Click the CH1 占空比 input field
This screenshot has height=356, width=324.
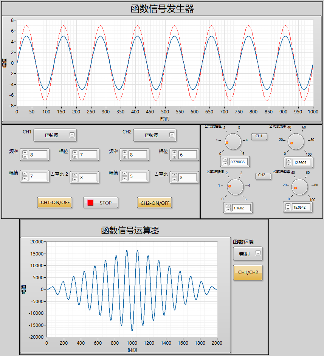tap(88, 177)
